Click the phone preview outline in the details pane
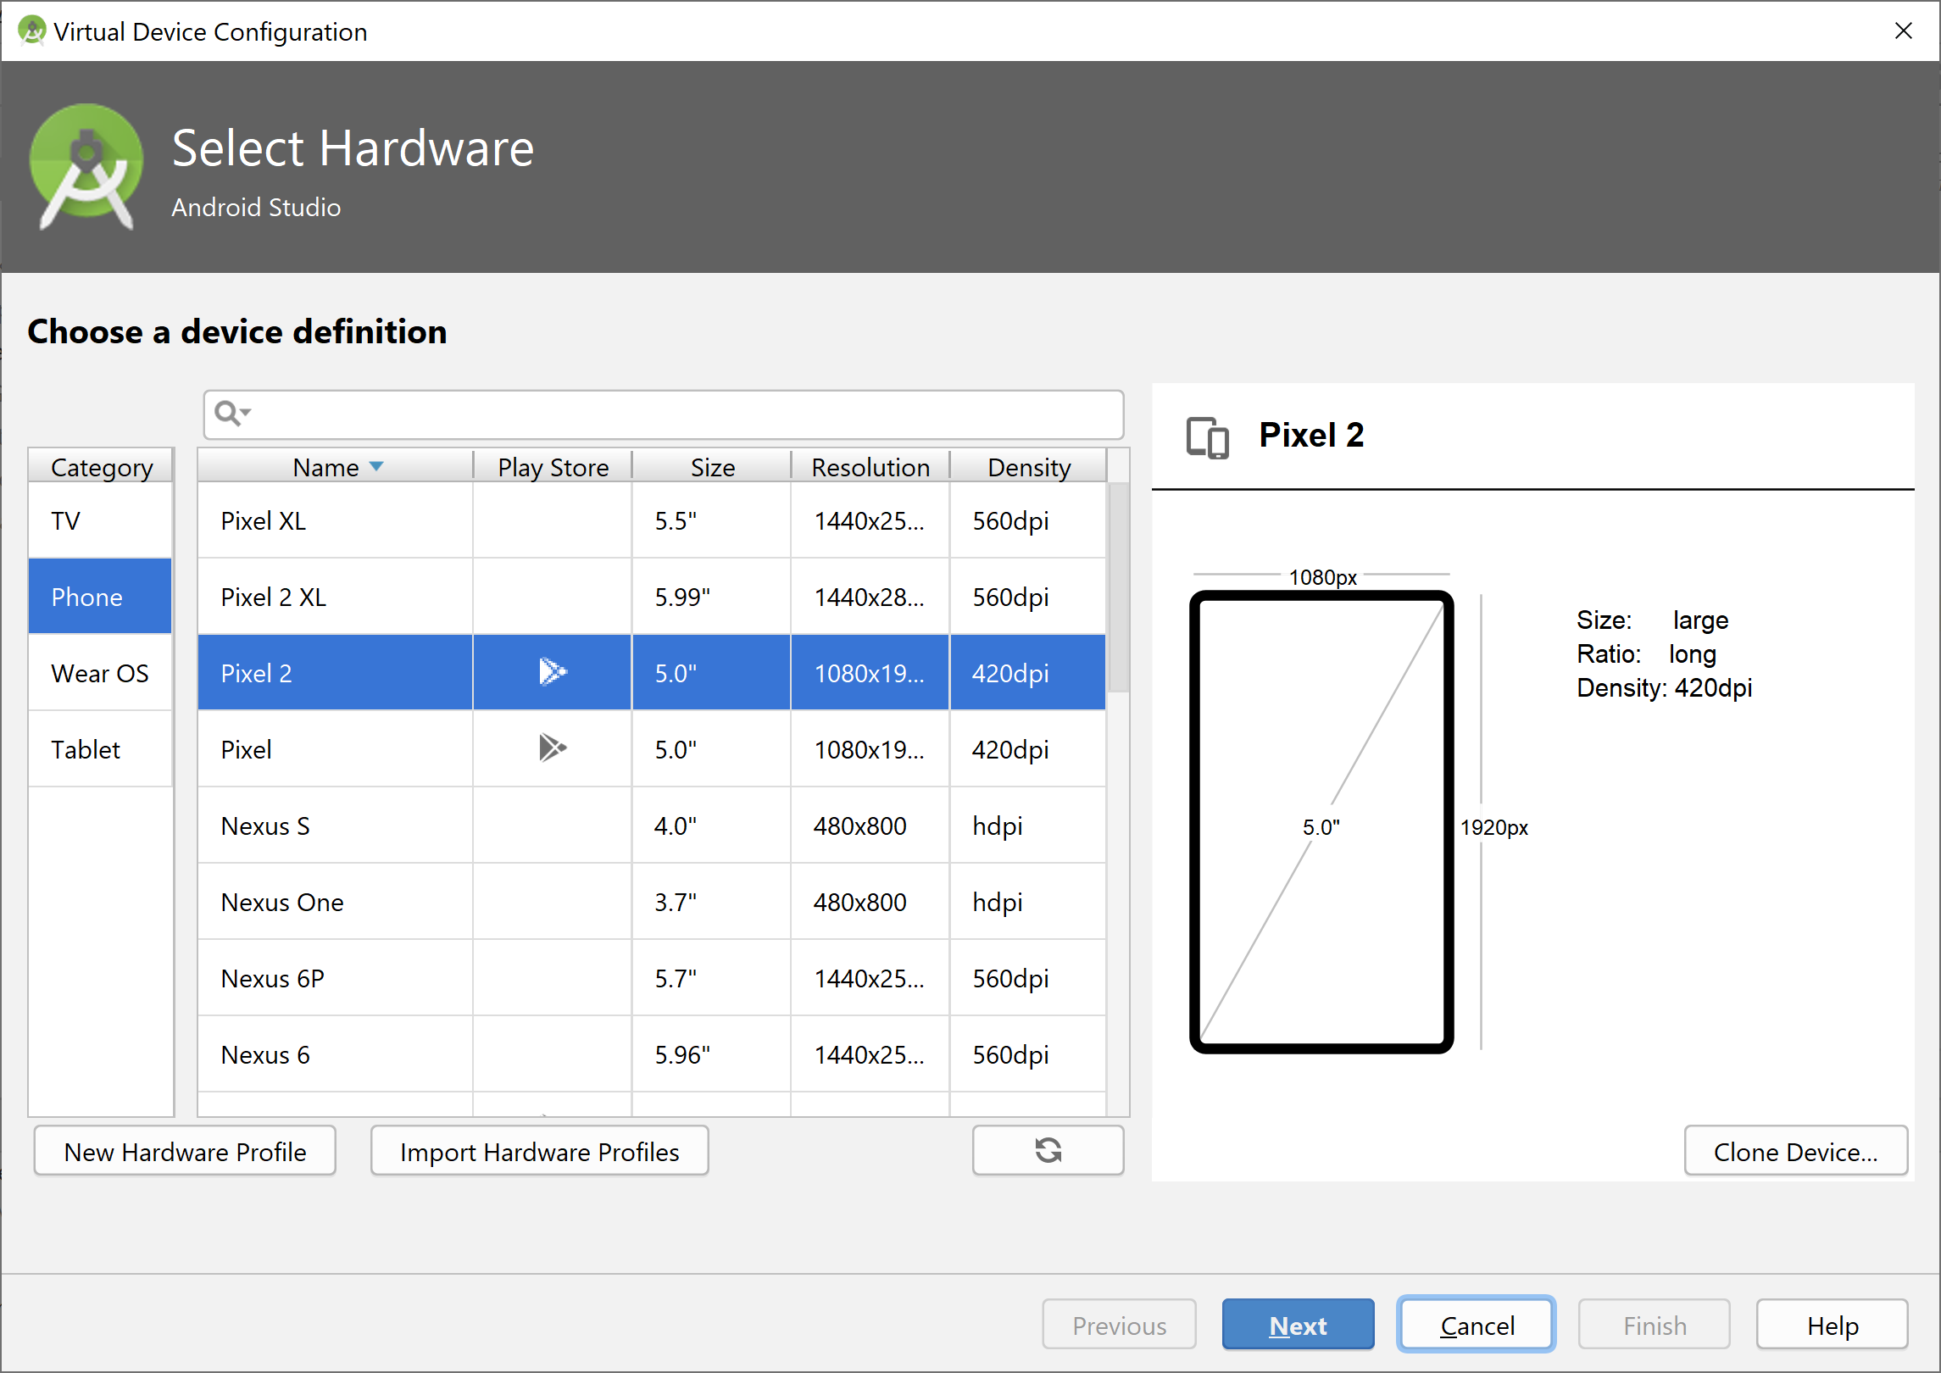Screen dimensions: 1941x1373 [x=1321, y=821]
